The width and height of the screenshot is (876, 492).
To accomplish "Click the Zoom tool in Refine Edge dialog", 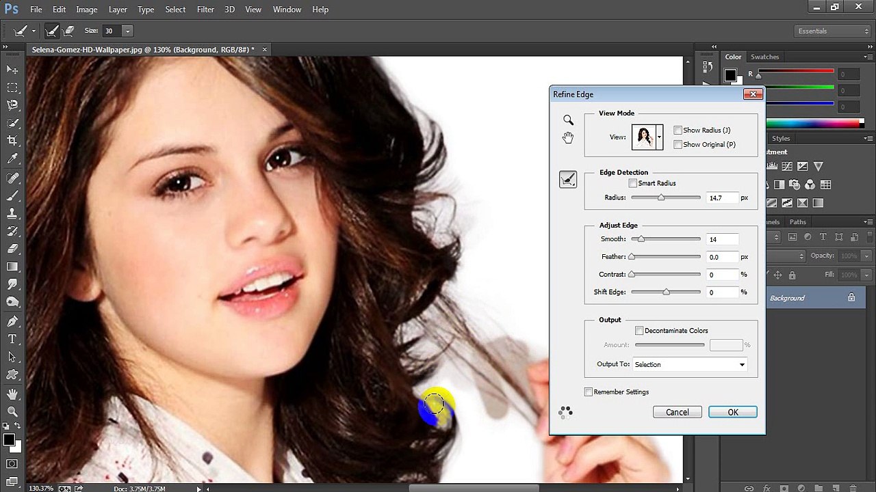I will point(568,120).
